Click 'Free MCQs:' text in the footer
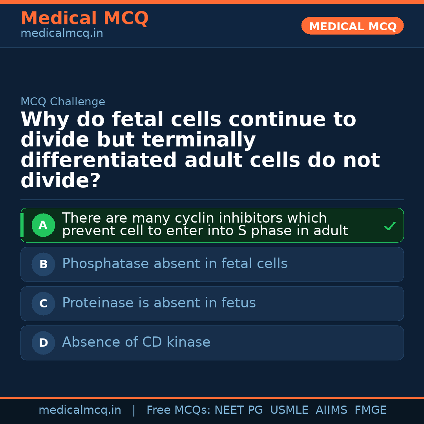The image size is (424, 424). pos(179,410)
